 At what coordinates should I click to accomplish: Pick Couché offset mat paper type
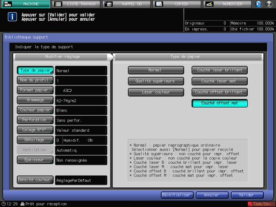coord(219,103)
